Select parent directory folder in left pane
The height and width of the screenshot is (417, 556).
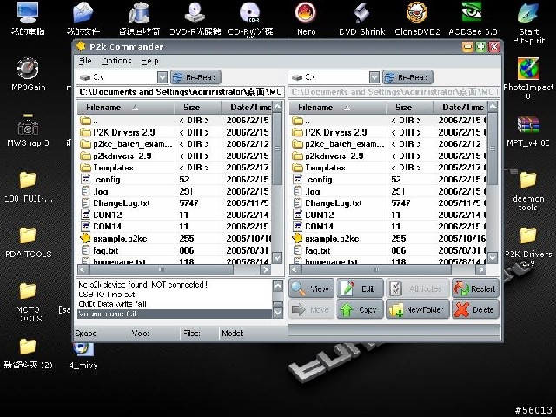point(85,121)
